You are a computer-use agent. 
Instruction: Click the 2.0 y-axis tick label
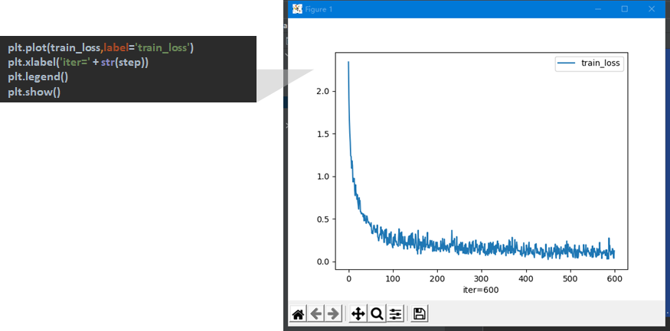point(322,91)
